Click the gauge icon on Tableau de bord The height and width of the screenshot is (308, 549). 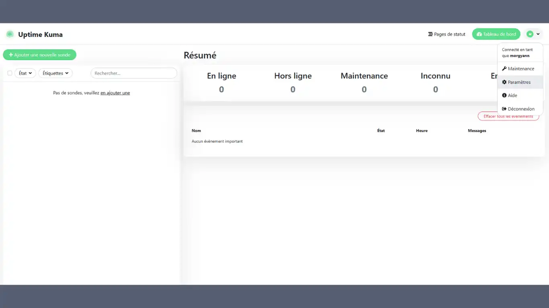(479, 34)
